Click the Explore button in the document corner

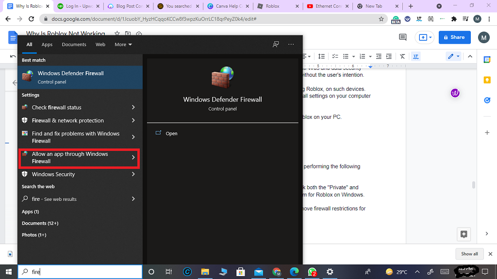click(464, 234)
